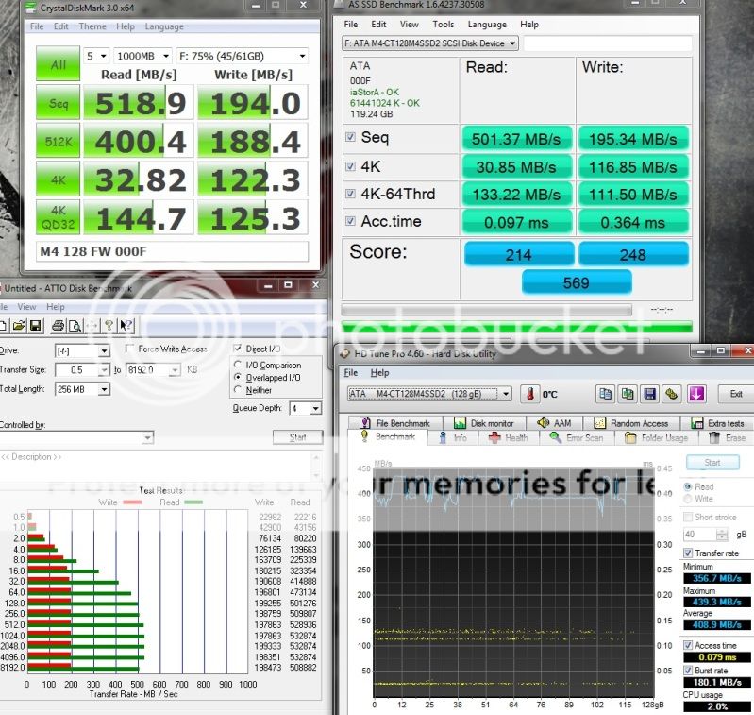Uncheck the 4K-64Thrd test in AS SSD
The width and height of the screenshot is (754, 715).
click(351, 194)
